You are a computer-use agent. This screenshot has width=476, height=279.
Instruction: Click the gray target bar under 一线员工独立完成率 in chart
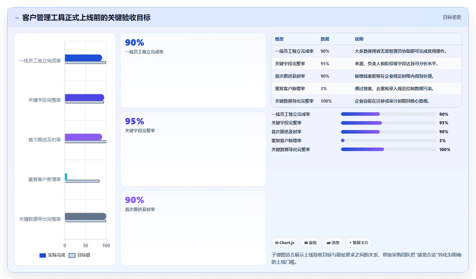86,63
